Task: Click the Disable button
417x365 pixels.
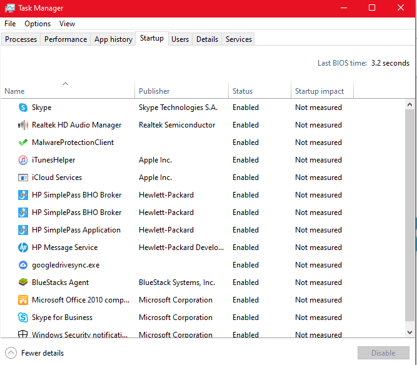Action: tap(383, 353)
